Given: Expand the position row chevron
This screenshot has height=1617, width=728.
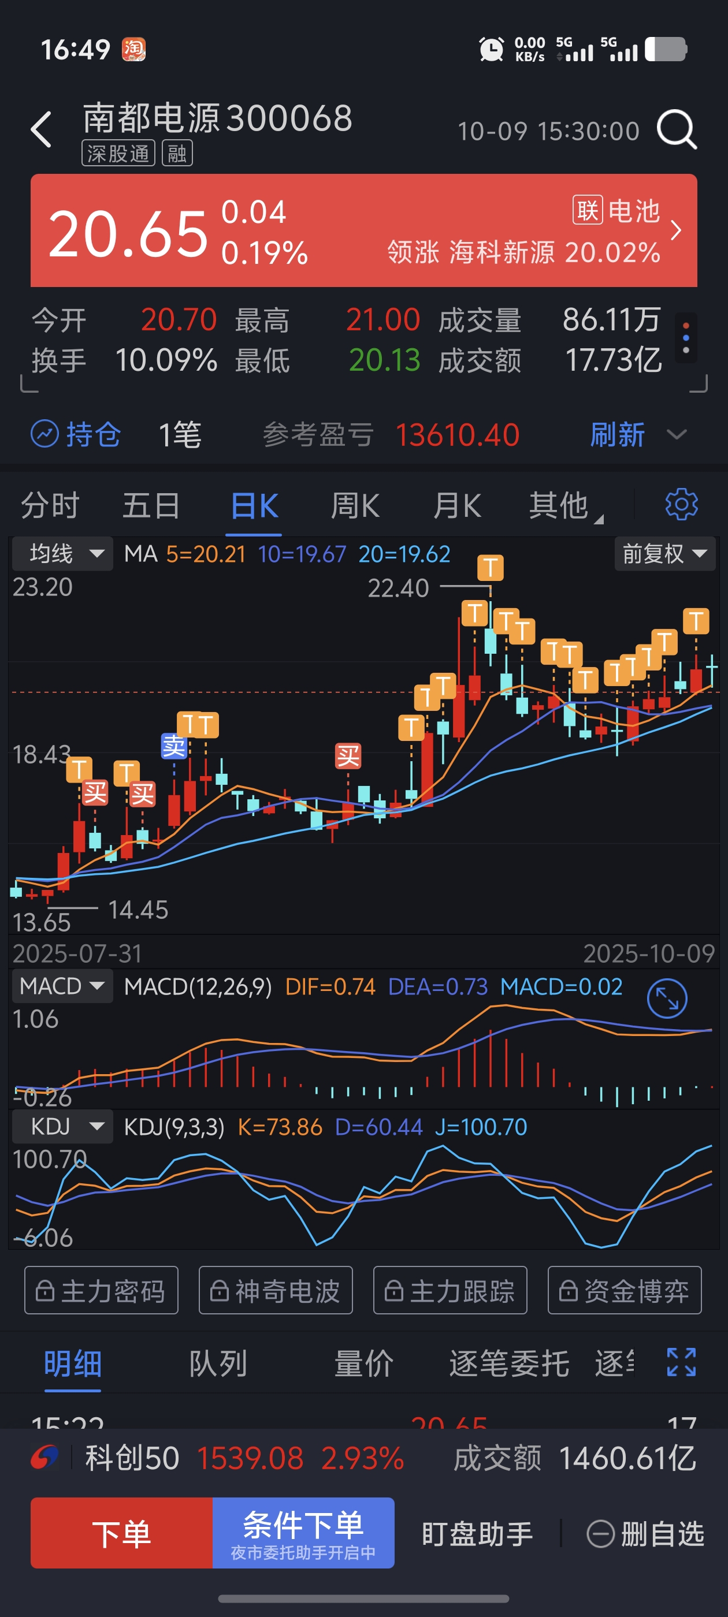Looking at the screenshot, I should 677,434.
